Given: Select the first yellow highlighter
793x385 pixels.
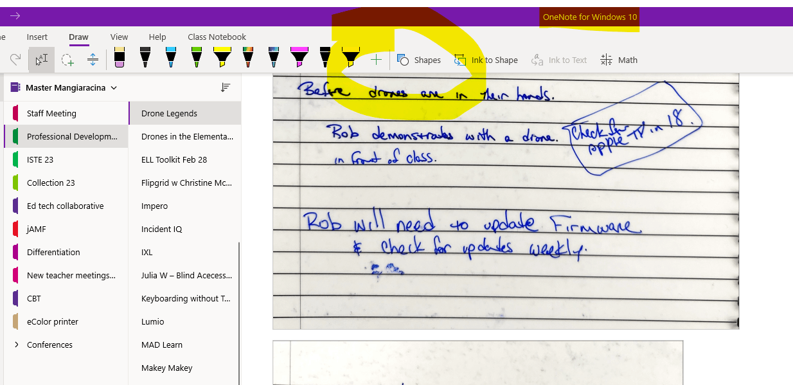Looking at the screenshot, I should (222, 58).
